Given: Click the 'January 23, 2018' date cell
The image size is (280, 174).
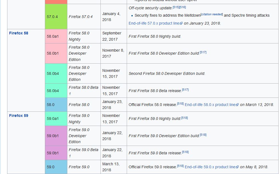Looking at the screenshot, I should click(114, 105).
